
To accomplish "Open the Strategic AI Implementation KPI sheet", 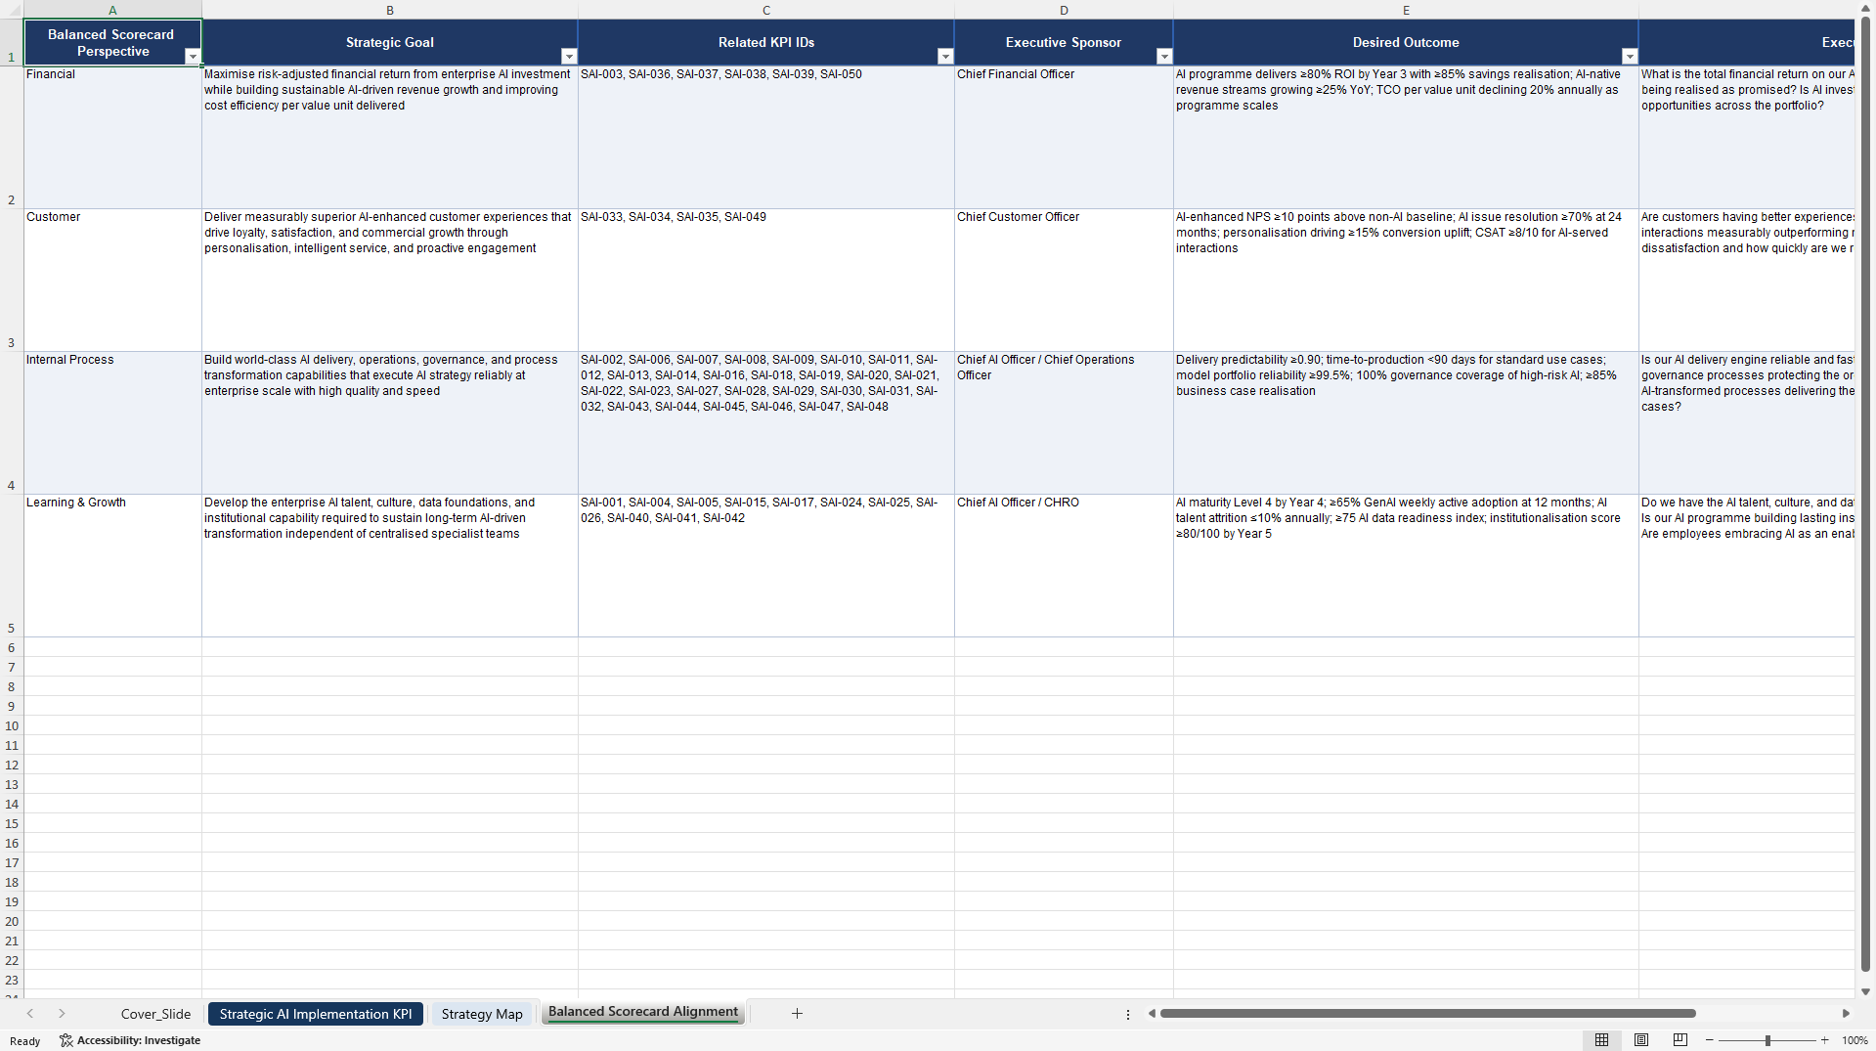I will pyautogui.click(x=316, y=1014).
